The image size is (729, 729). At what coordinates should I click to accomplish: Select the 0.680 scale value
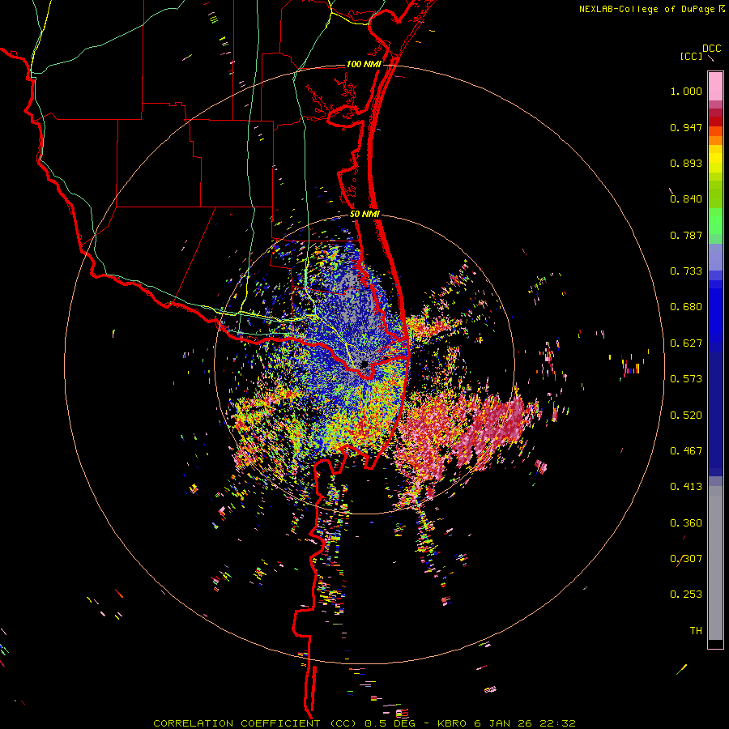pyautogui.click(x=686, y=307)
